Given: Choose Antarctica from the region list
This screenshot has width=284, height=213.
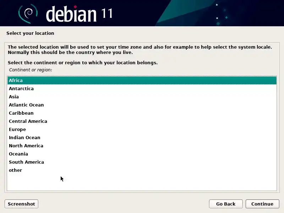Looking at the screenshot, I should 142,88.
